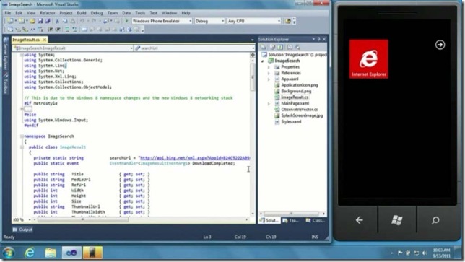This screenshot has width=465, height=262.
Task: Collapse the namespace ImageSearch block
Action: tap(22, 136)
